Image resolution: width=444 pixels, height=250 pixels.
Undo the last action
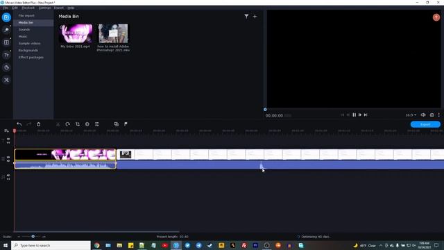pos(19,124)
